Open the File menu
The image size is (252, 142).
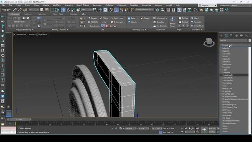tap(3, 5)
